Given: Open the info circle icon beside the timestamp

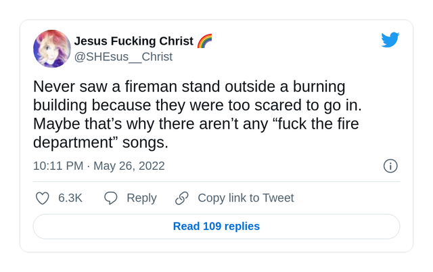Looking at the screenshot, I should coord(390,166).
